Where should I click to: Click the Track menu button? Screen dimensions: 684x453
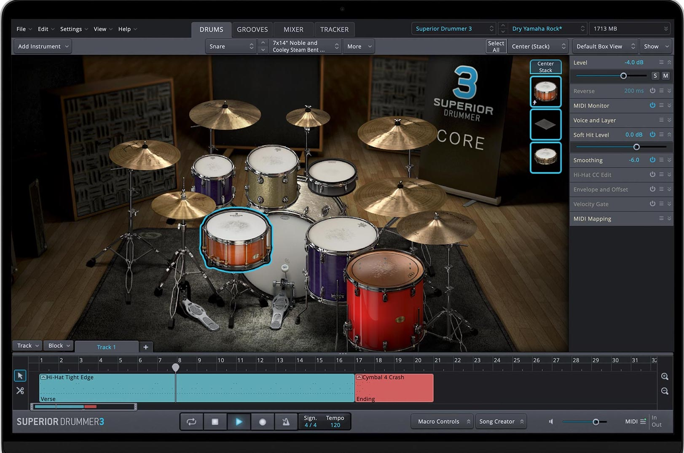point(27,345)
